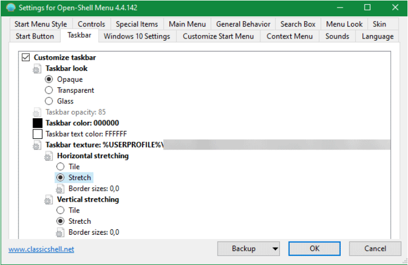Click the settings icon beside Taskbar look
This screenshot has width=408, height=265.
[37, 69]
